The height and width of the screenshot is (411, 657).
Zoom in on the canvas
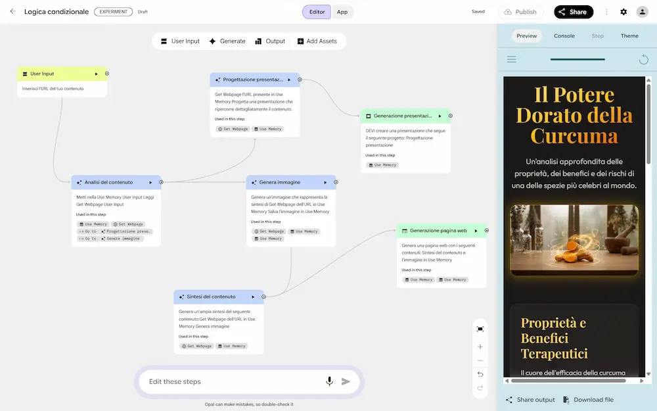coord(480,347)
